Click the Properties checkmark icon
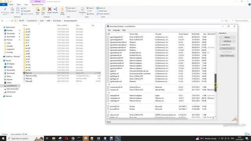251x141 pixels. pyautogui.click(x=82, y=9)
